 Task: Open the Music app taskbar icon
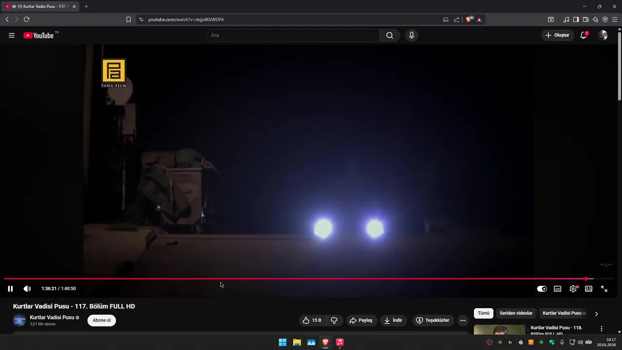pyautogui.click(x=340, y=342)
